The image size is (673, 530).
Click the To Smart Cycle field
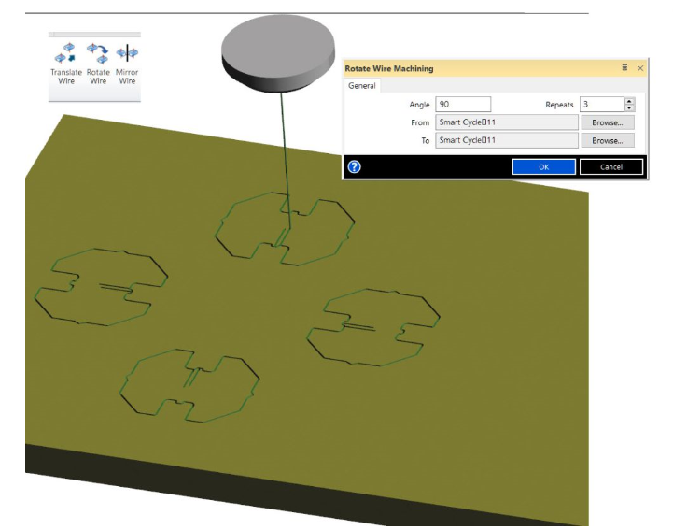pos(506,140)
